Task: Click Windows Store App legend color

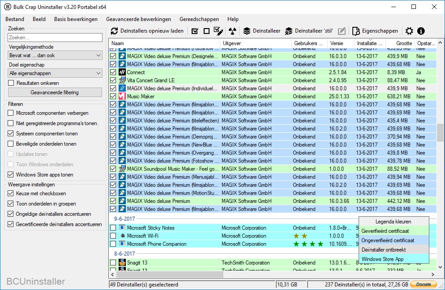Action: 394,259
